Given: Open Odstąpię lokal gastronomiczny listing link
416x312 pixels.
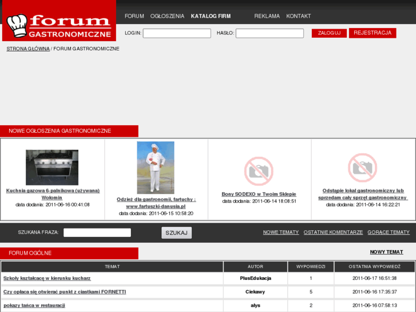Looking at the screenshot, I should coord(363,194).
